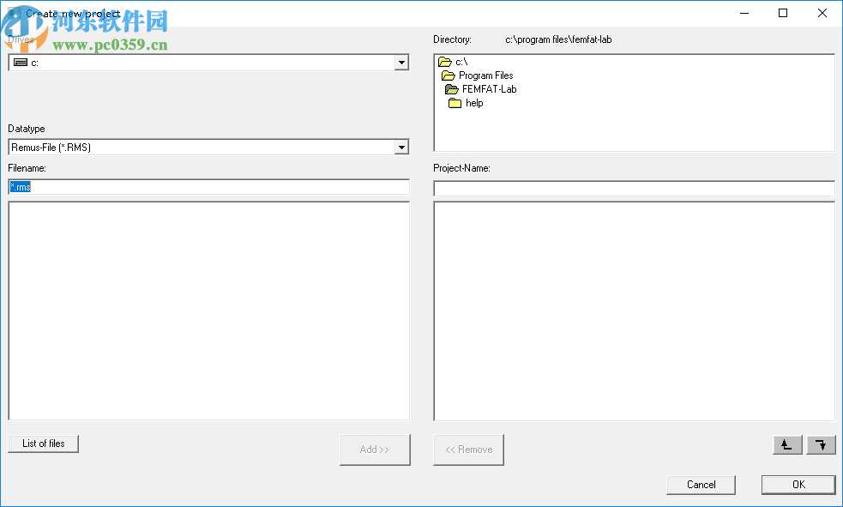843x507 pixels.
Task: Open the Drives dropdown arrow
Action: [x=401, y=63]
